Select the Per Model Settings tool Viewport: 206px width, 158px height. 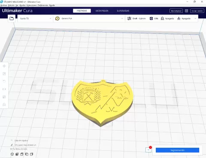[4, 97]
